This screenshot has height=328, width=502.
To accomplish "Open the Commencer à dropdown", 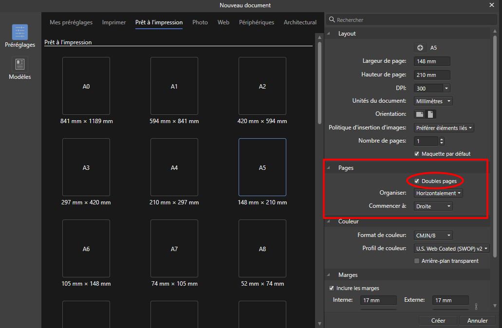I will click(433, 206).
